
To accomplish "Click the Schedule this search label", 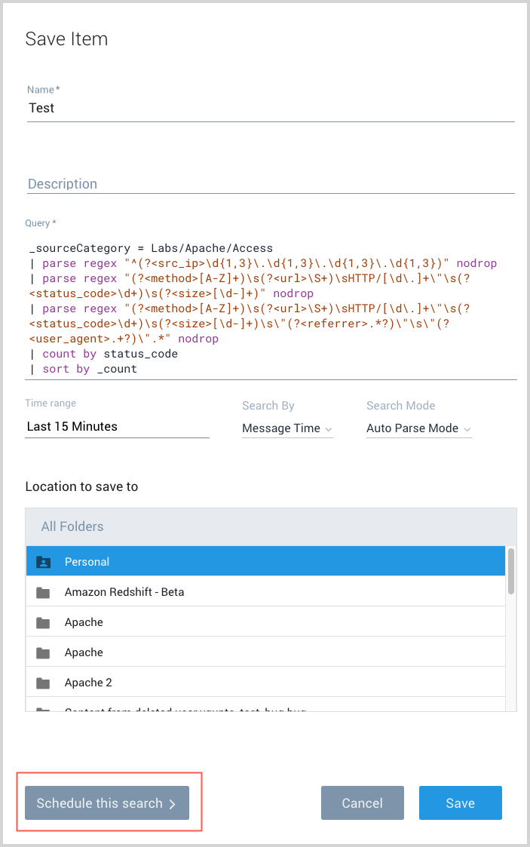I will click(x=100, y=803).
